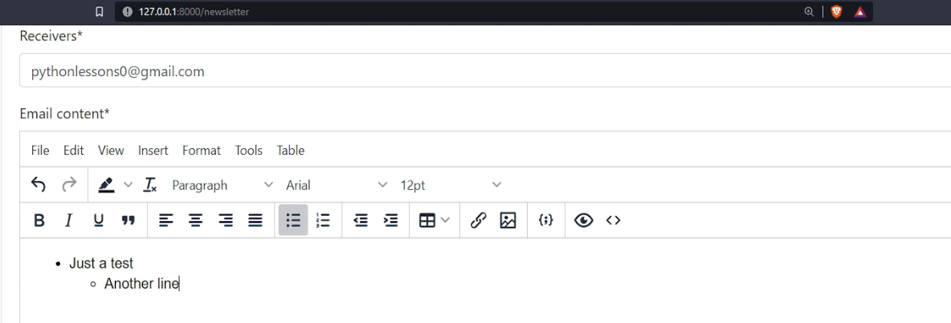Click the code sample braces icon
The image size is (951, 323).
(x=544, y=220)
